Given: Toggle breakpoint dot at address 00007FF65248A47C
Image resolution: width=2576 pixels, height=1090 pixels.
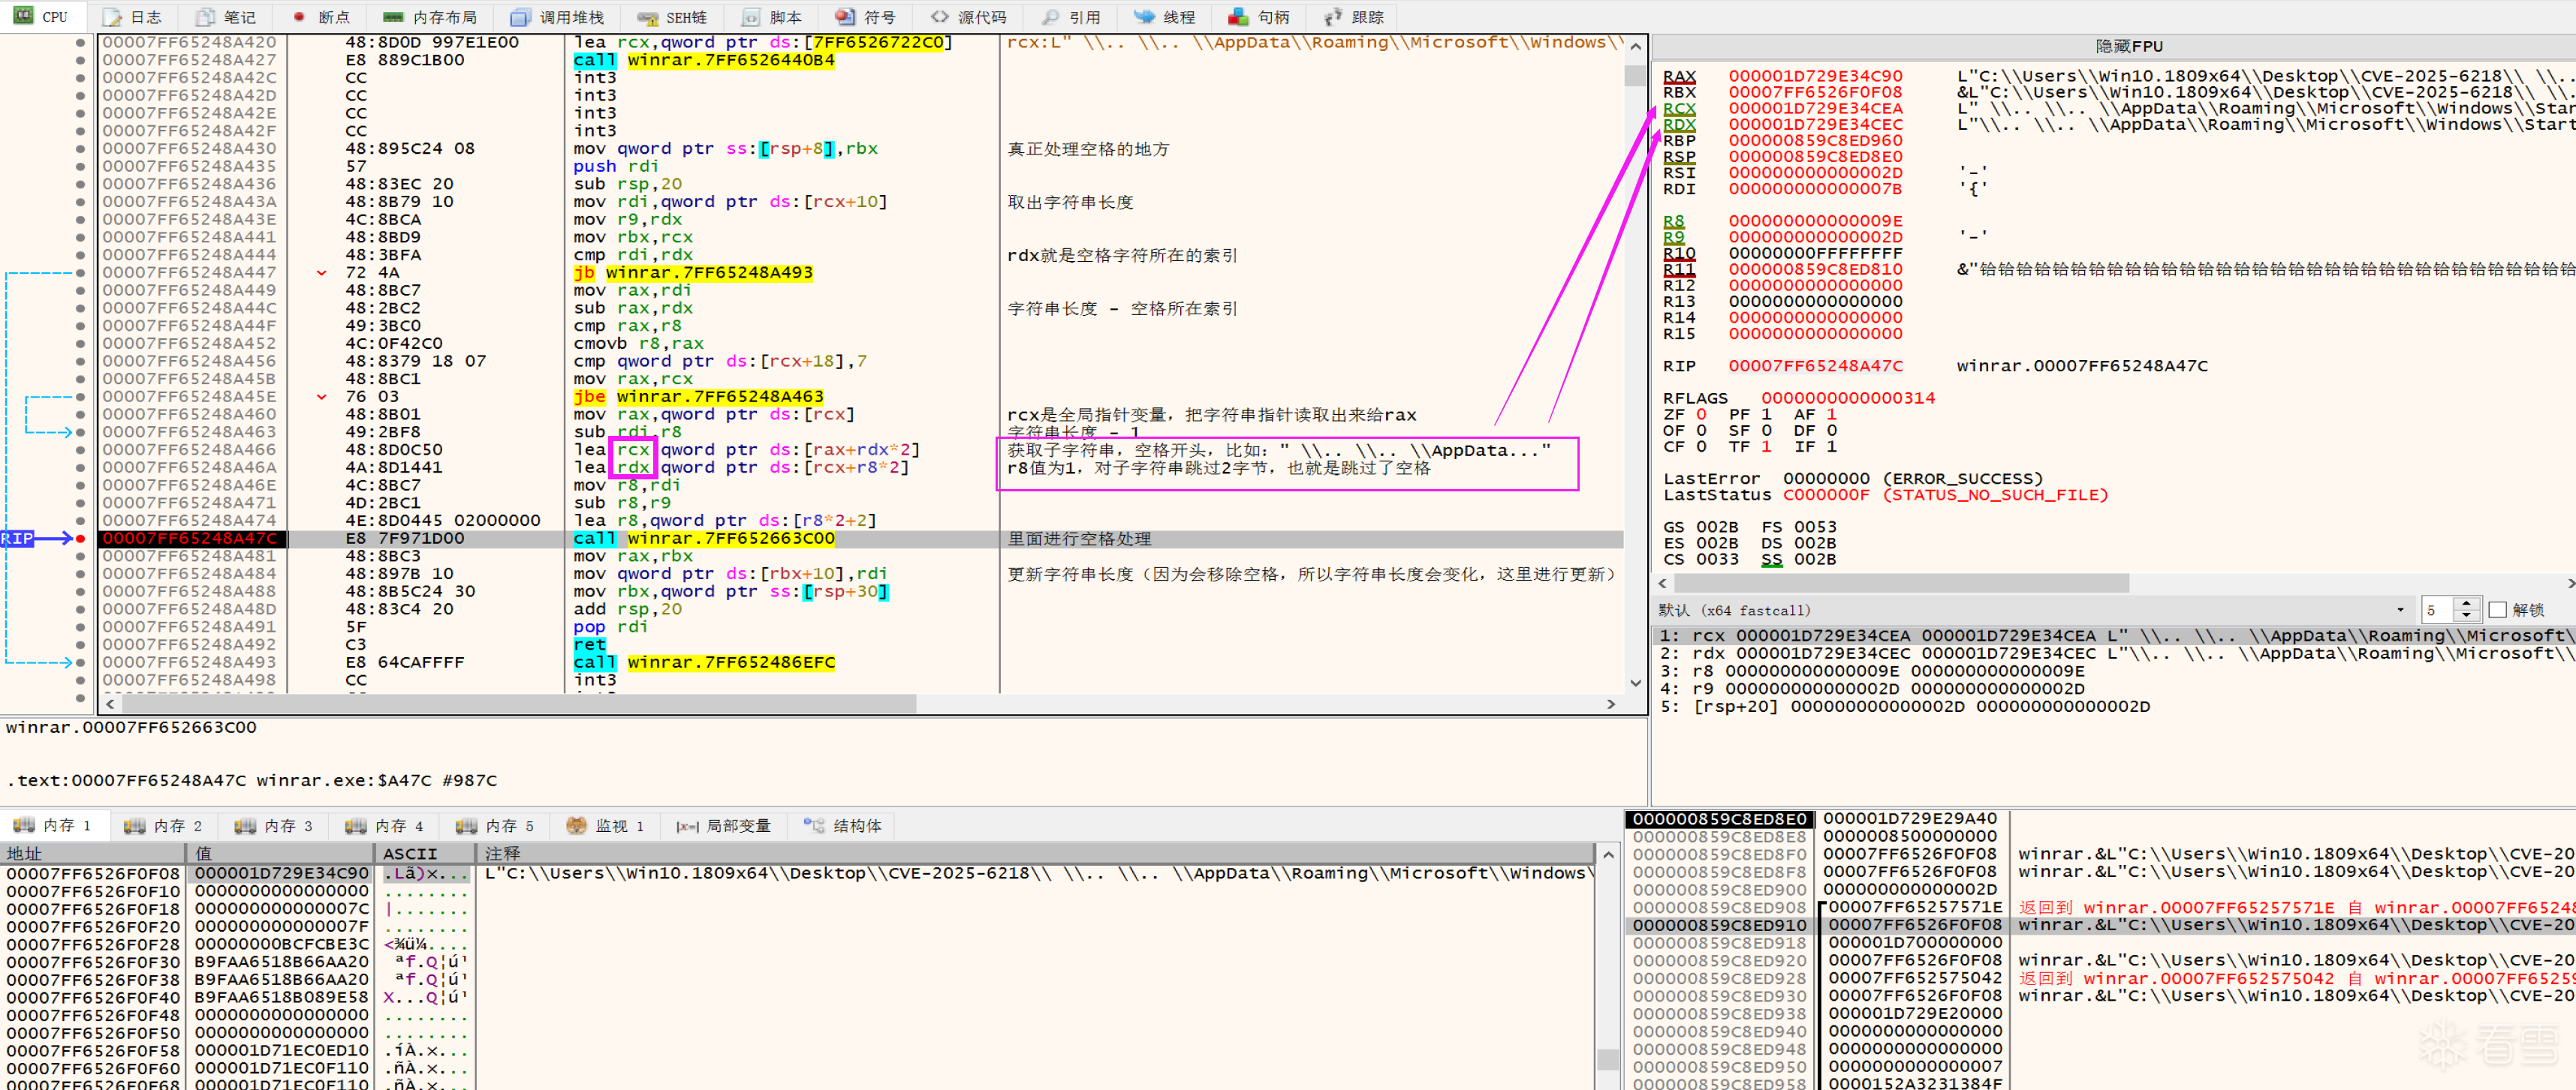Looking at the screenshot, I should coord(80,539).
